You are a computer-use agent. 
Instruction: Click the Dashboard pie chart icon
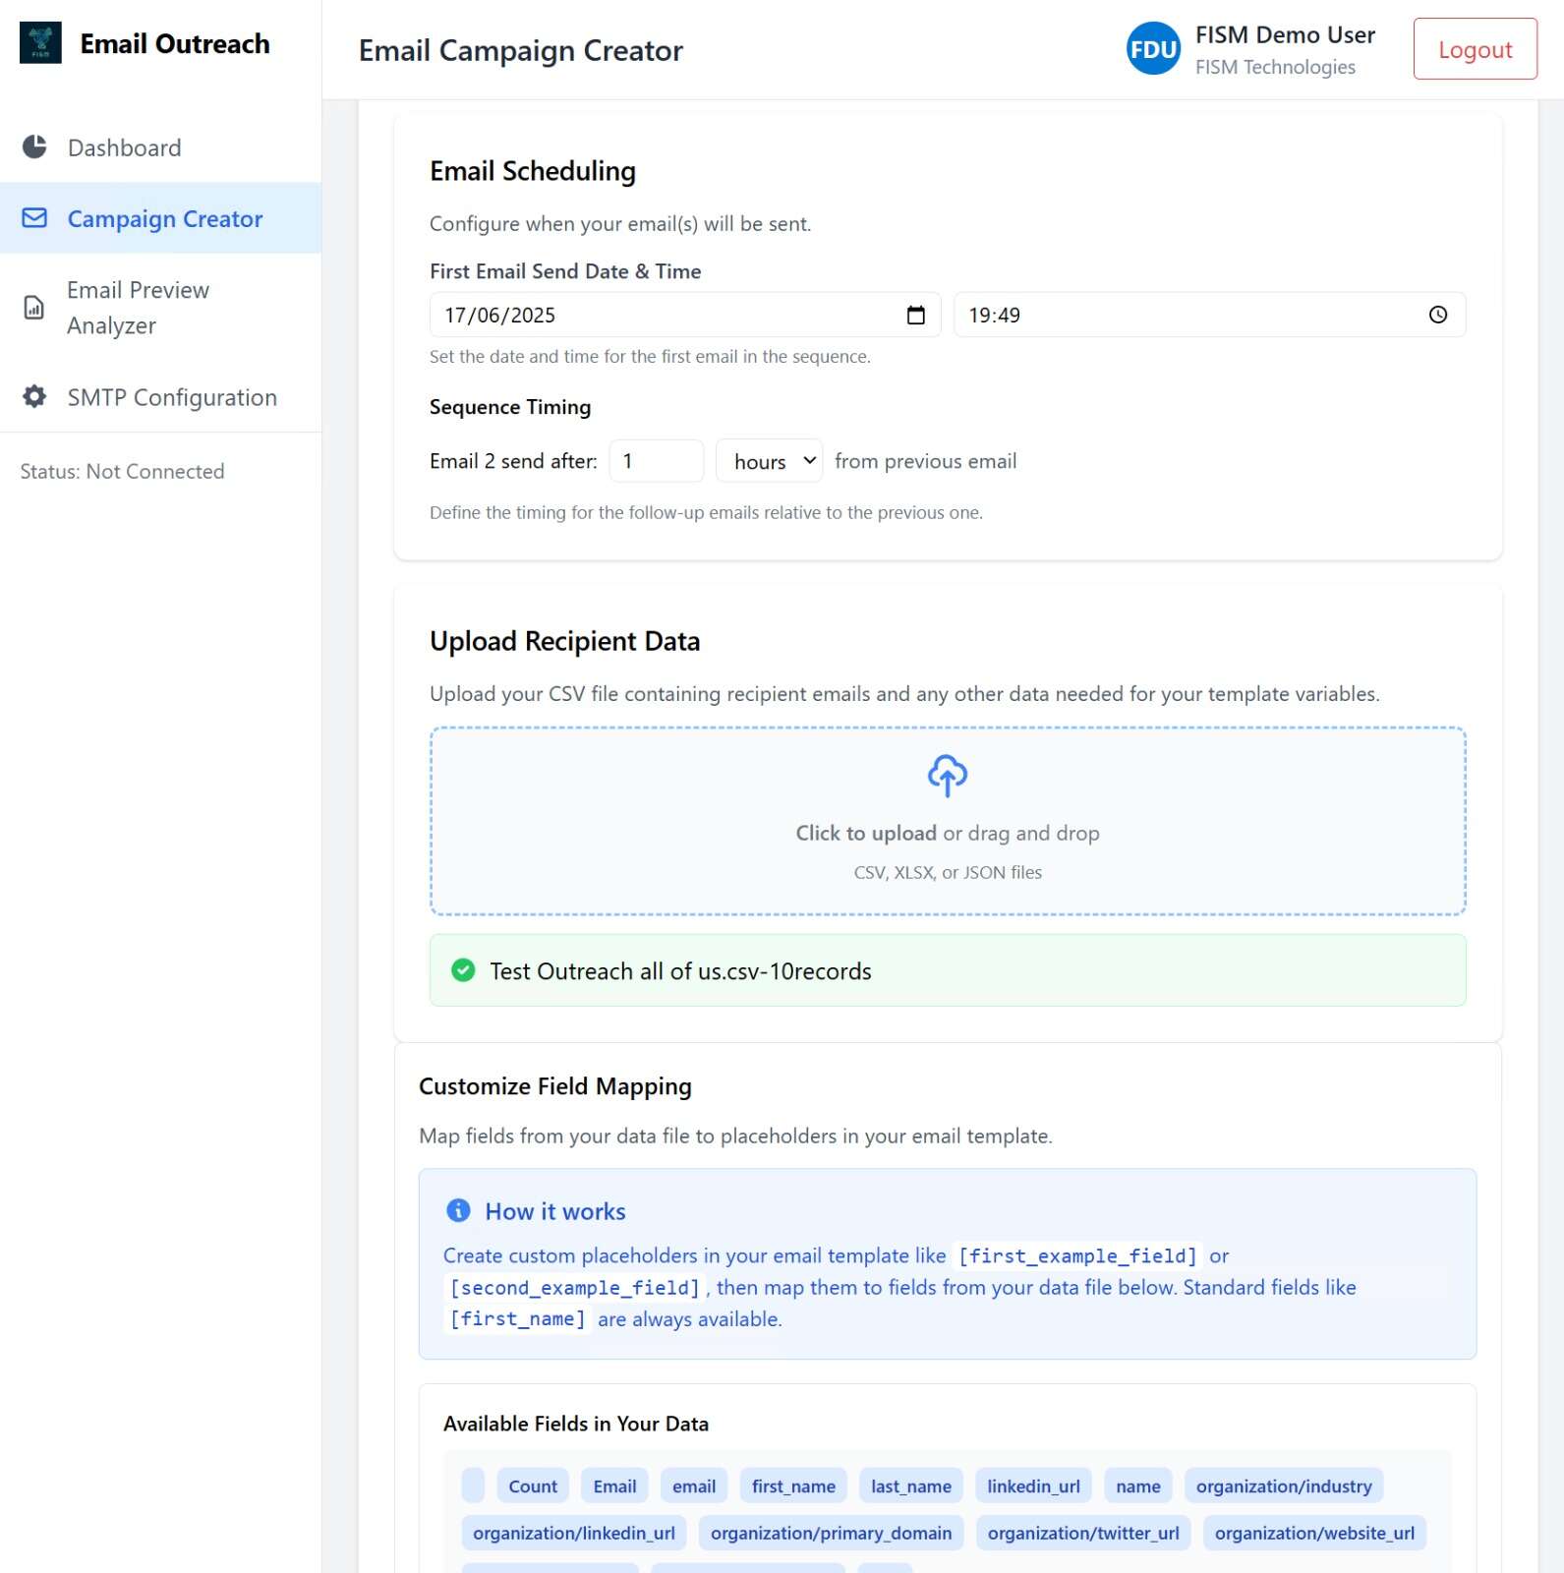[x=34, y=147]
